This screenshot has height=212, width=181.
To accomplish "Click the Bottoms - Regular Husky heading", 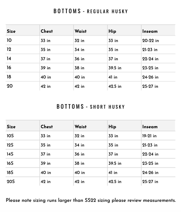I will pos(90,11).
